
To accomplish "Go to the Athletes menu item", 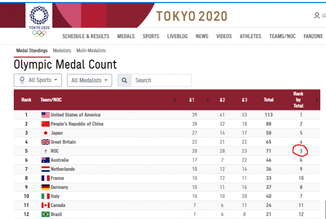I will pyautogui.click(x=250, y=36).
